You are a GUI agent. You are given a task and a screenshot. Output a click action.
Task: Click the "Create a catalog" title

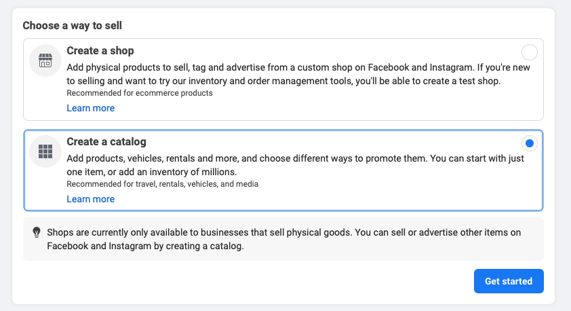click(106, 142)
